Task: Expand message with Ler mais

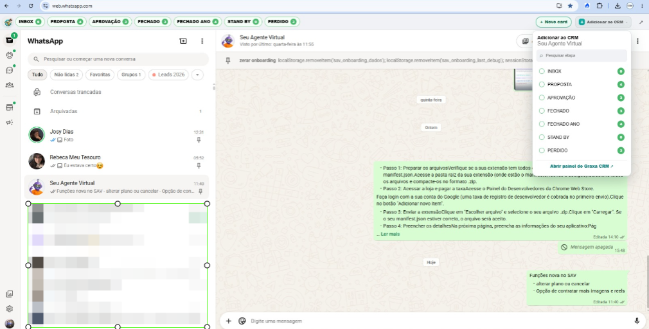Action: [x=390, y=235]
